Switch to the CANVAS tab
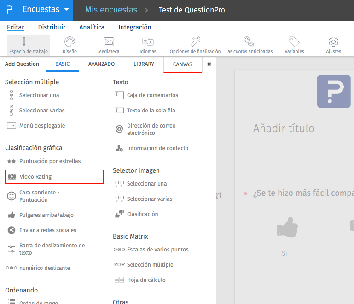Screen dimensions: 354x304 point(183,64)
